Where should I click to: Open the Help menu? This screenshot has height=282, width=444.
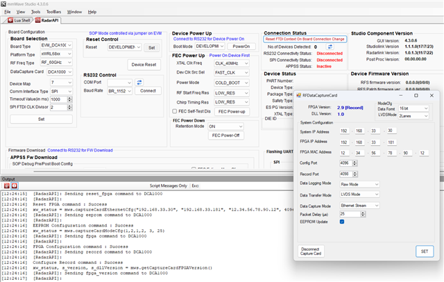92,12
